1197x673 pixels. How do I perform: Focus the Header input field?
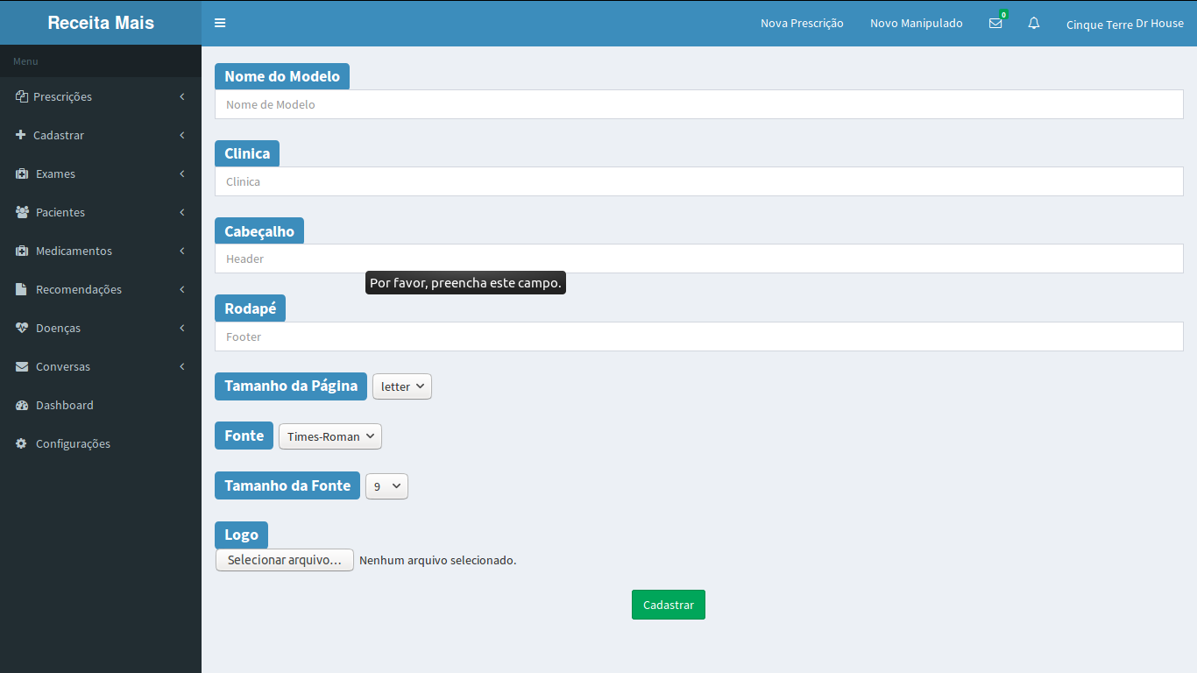[x=699, y=259]
